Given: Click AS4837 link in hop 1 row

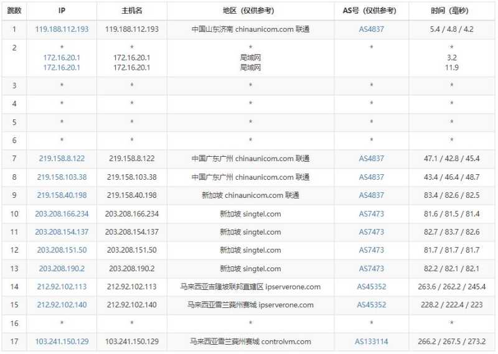Looking at the screenshot, I should [x=371, y=29].
